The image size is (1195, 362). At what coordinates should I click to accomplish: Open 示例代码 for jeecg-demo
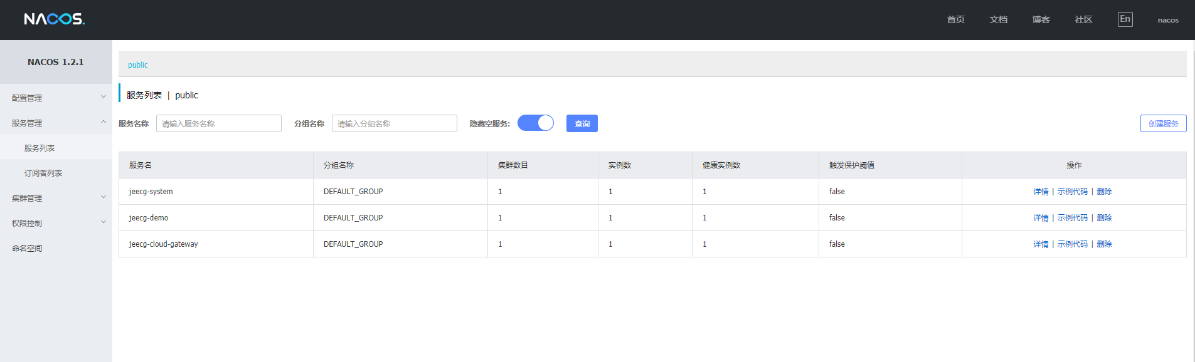point(1073,218)
